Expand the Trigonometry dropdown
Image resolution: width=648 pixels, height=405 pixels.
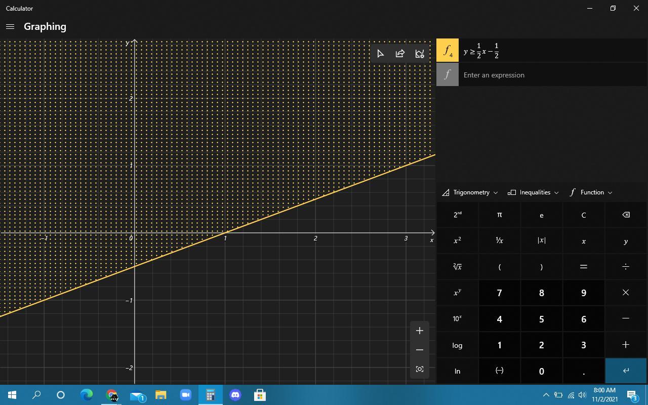(x=470, y=192)
